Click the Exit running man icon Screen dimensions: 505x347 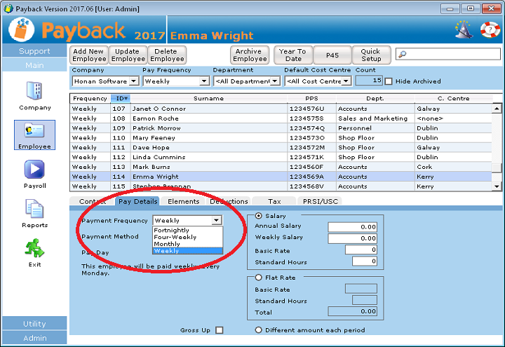34,248
